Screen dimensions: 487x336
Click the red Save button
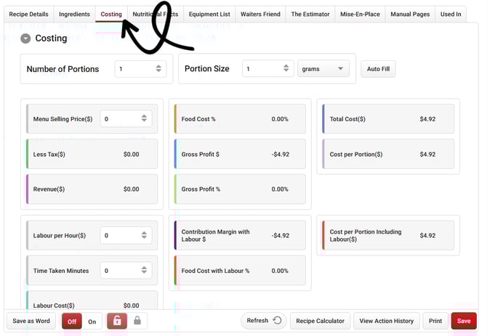tap(463, 320)
